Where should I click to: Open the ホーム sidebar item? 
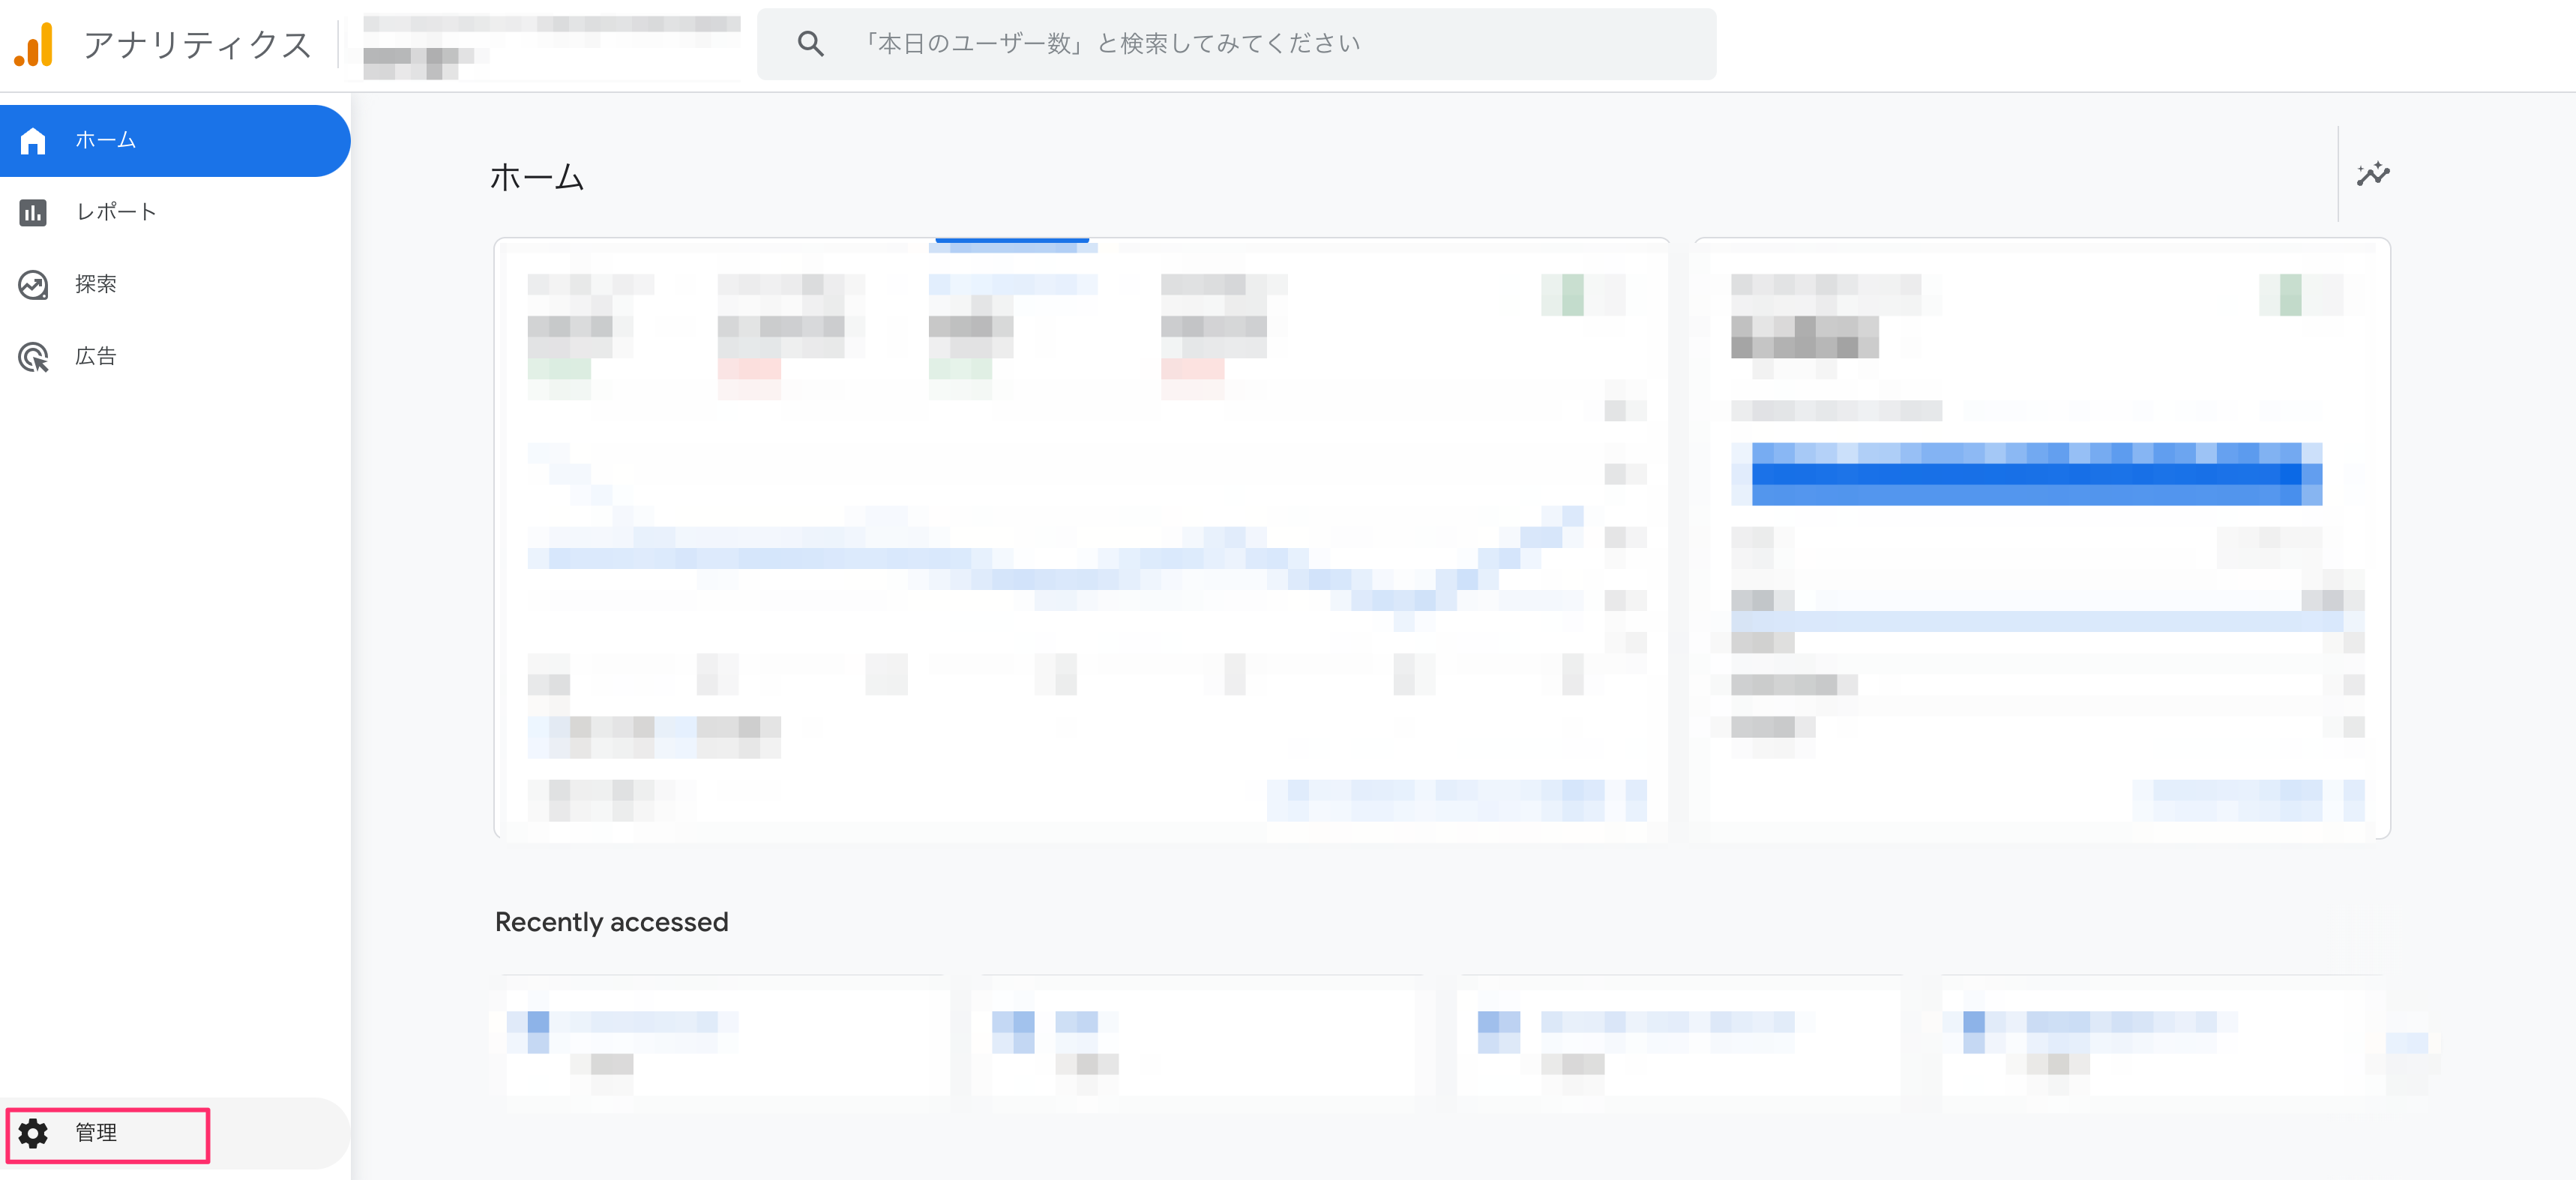click(174, 140)
